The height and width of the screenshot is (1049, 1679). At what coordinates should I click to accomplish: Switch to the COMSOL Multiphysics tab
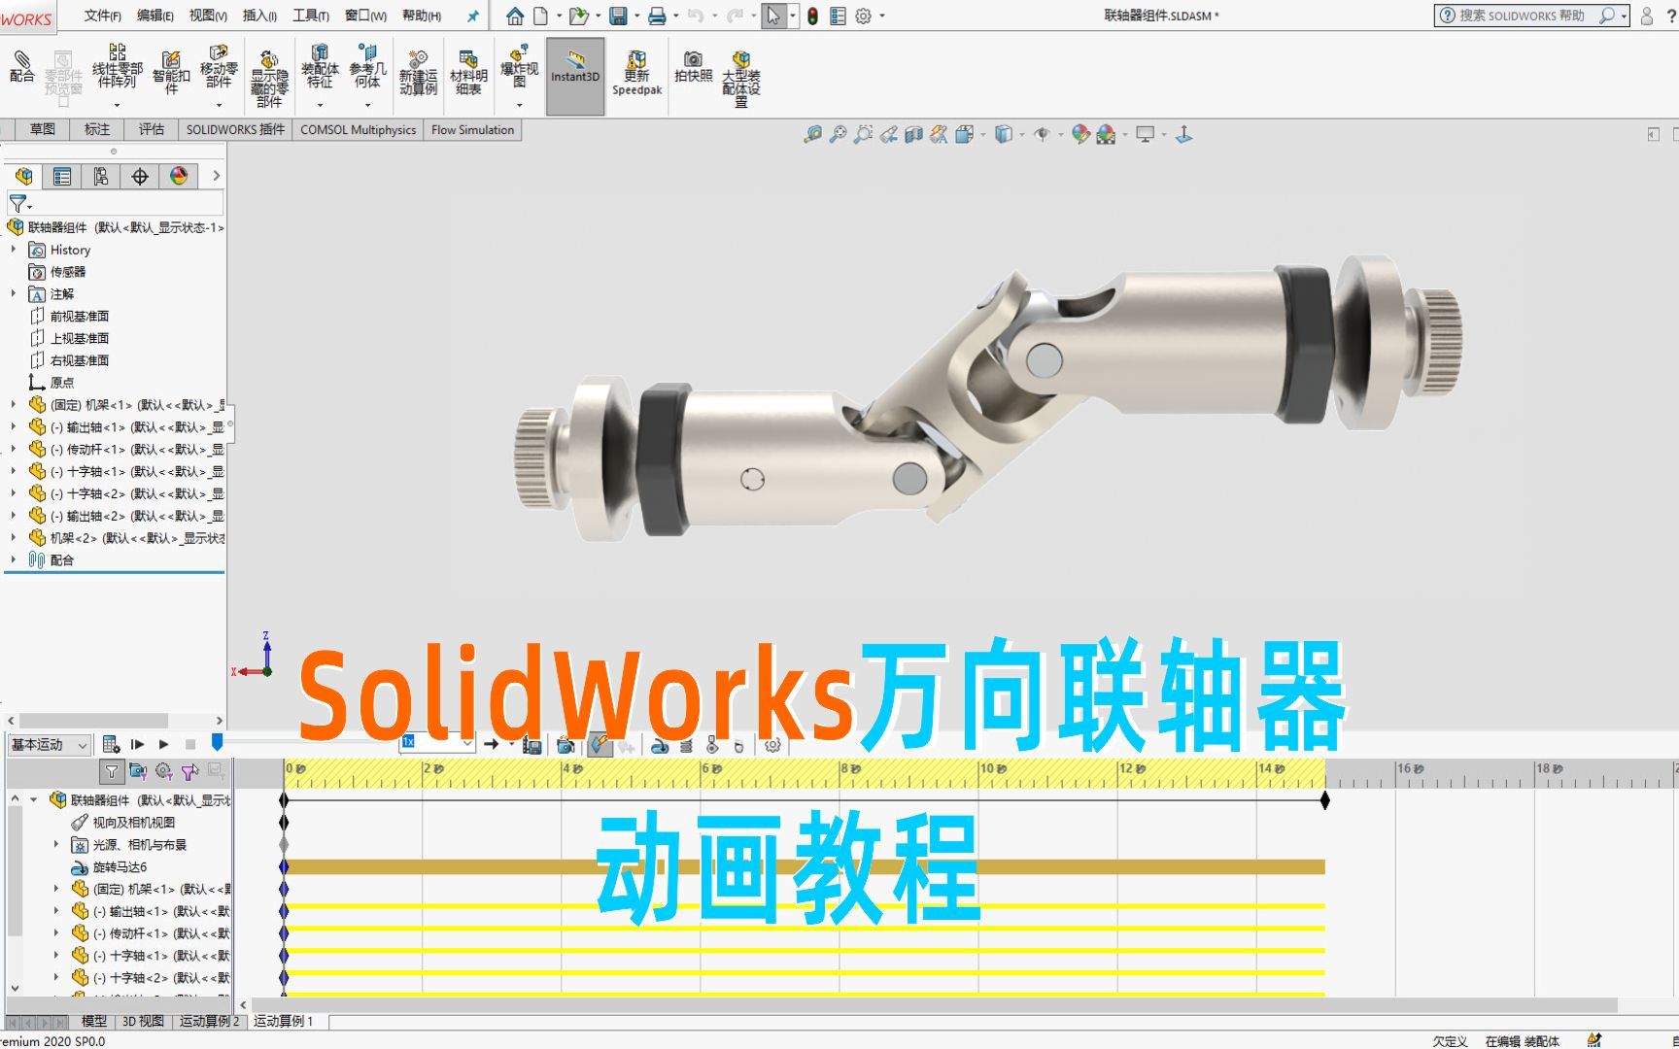click(358, 129)
